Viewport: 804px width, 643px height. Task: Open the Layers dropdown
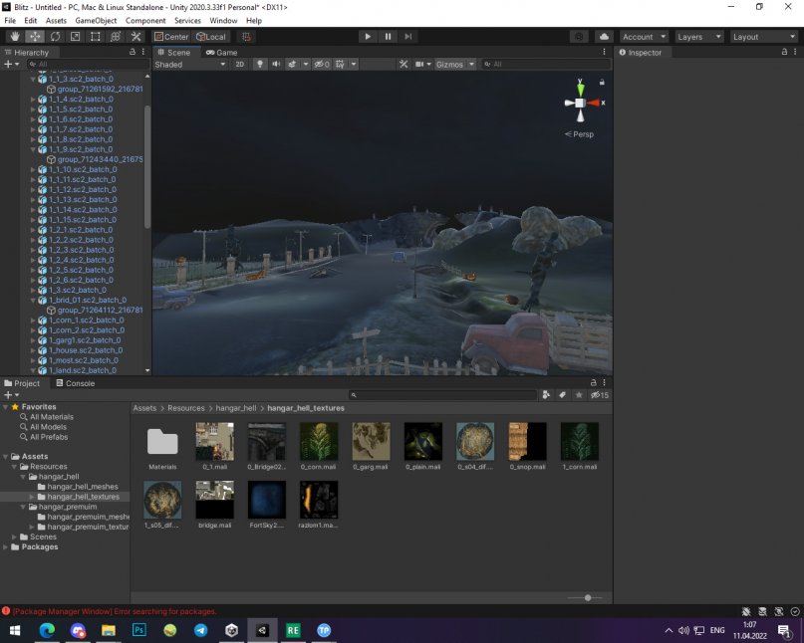[x=698, y=37]
